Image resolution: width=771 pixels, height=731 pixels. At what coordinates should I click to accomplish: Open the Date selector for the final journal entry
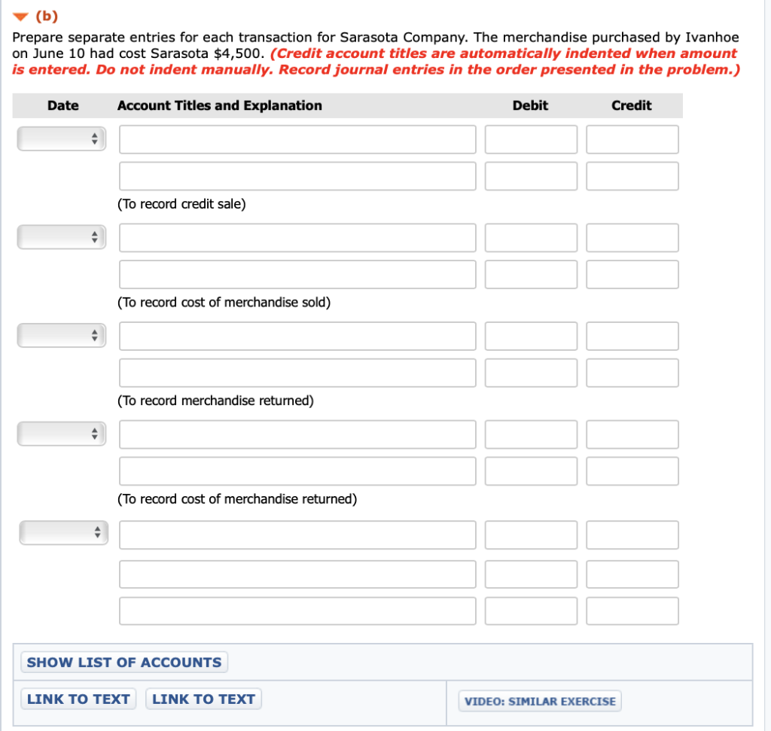tap(63, 532)
